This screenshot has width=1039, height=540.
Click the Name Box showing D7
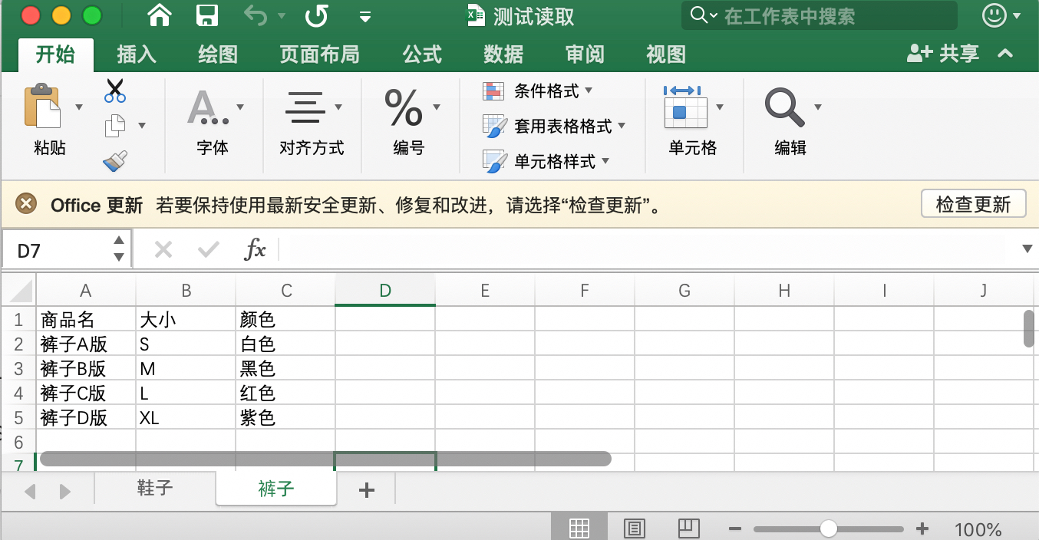coord(58,250)
